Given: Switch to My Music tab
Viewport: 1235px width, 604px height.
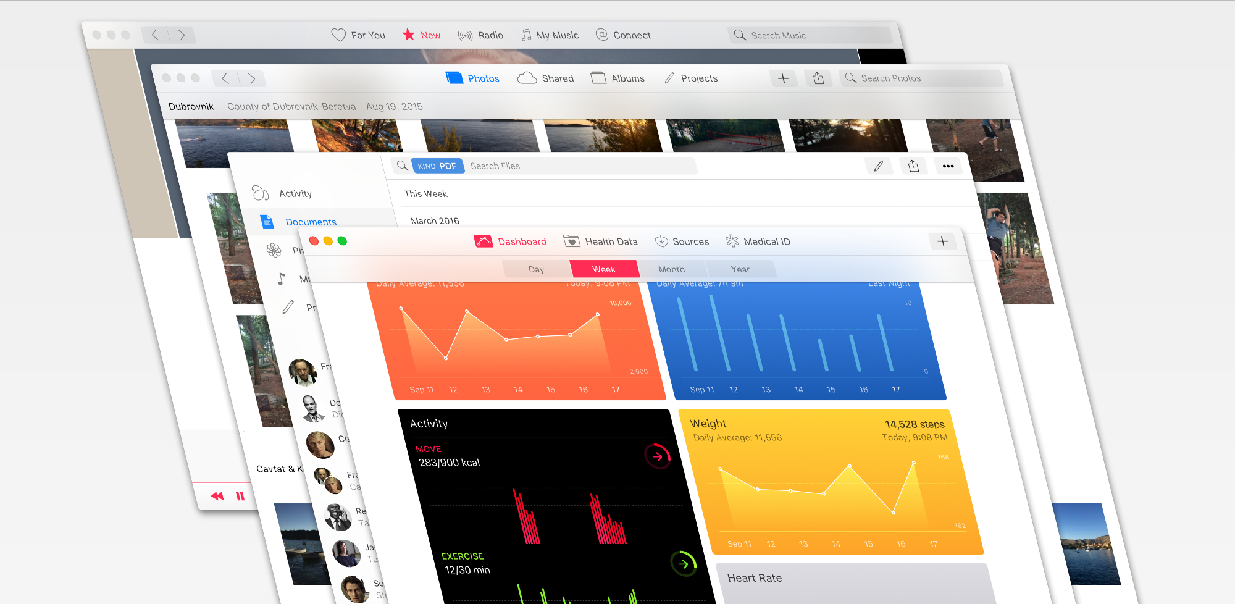Looking at the screenshot, I should [x=550, y=35].
